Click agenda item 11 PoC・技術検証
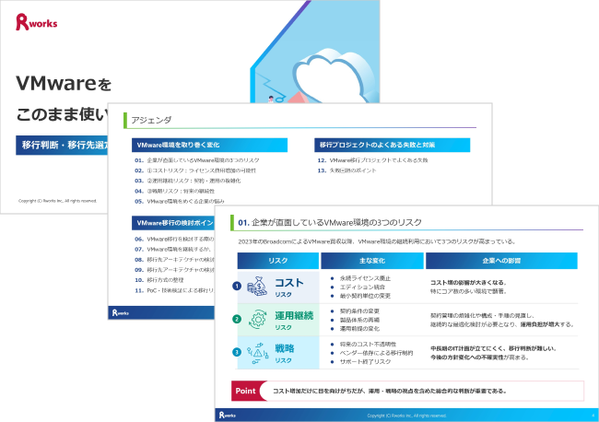599x422 pixels. point(174,290)
